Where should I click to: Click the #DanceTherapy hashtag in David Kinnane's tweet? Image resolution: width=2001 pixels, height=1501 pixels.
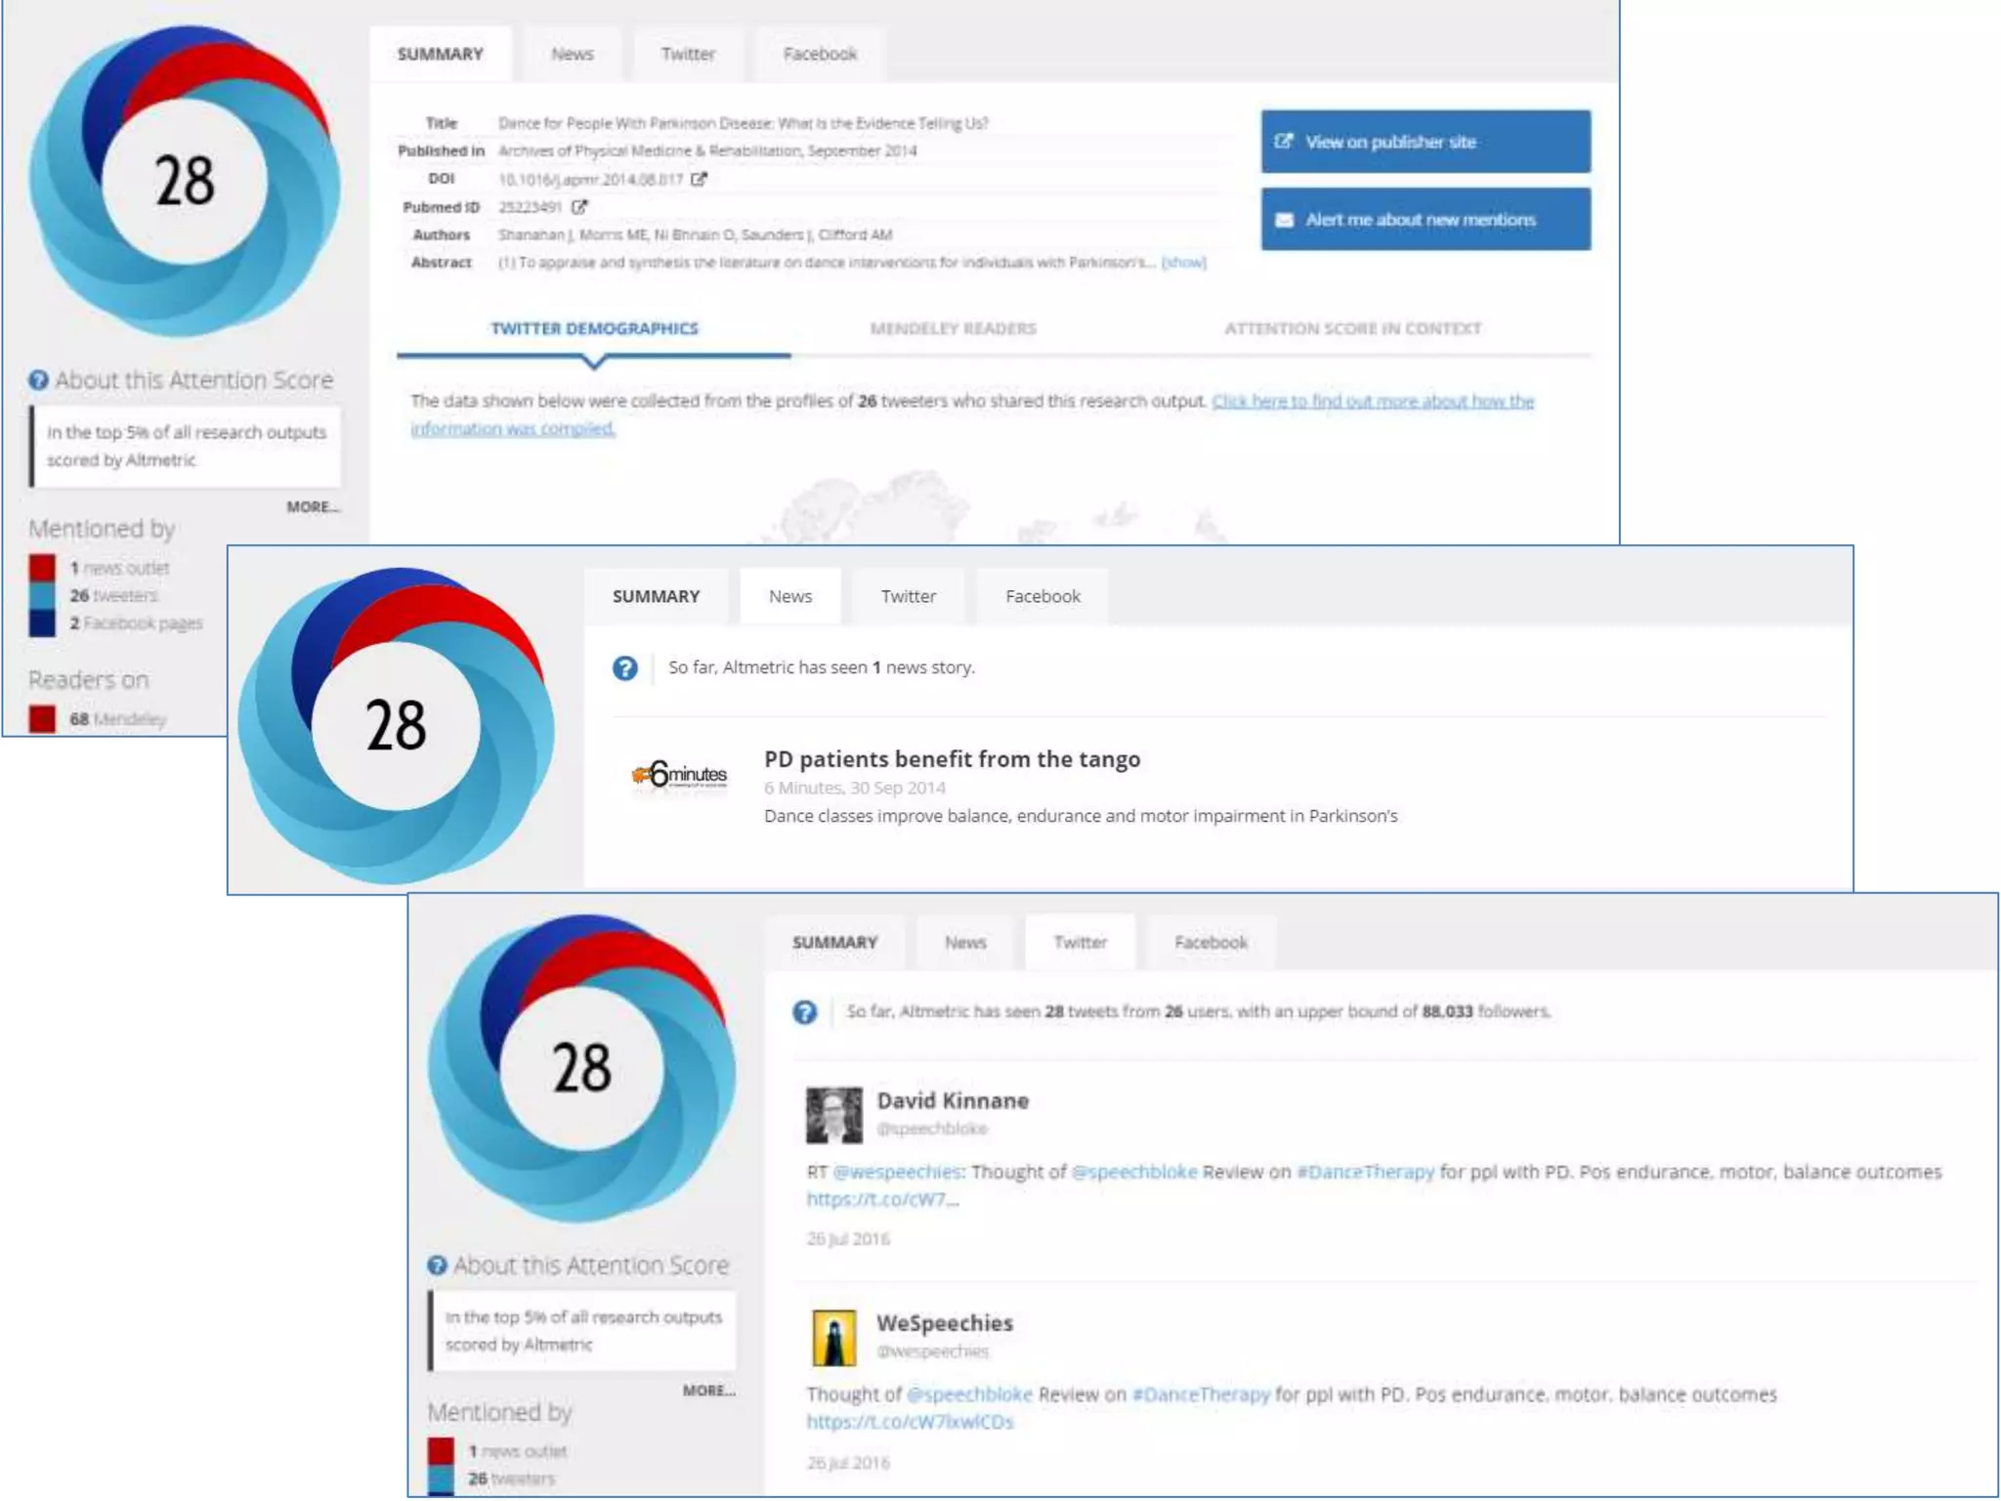click(x=1365, y=1172)
